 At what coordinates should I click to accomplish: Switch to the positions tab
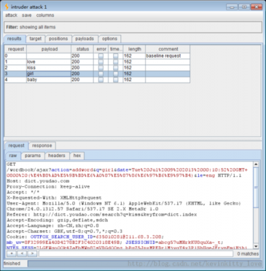point(58,39)
